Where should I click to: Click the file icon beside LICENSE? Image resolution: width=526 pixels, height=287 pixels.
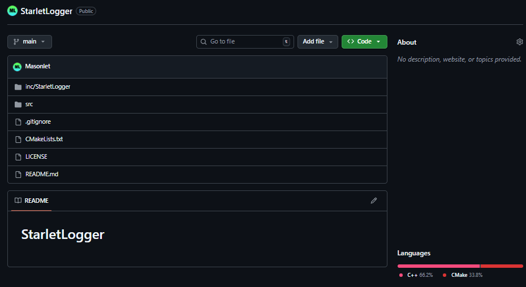(x=18, y=157)
